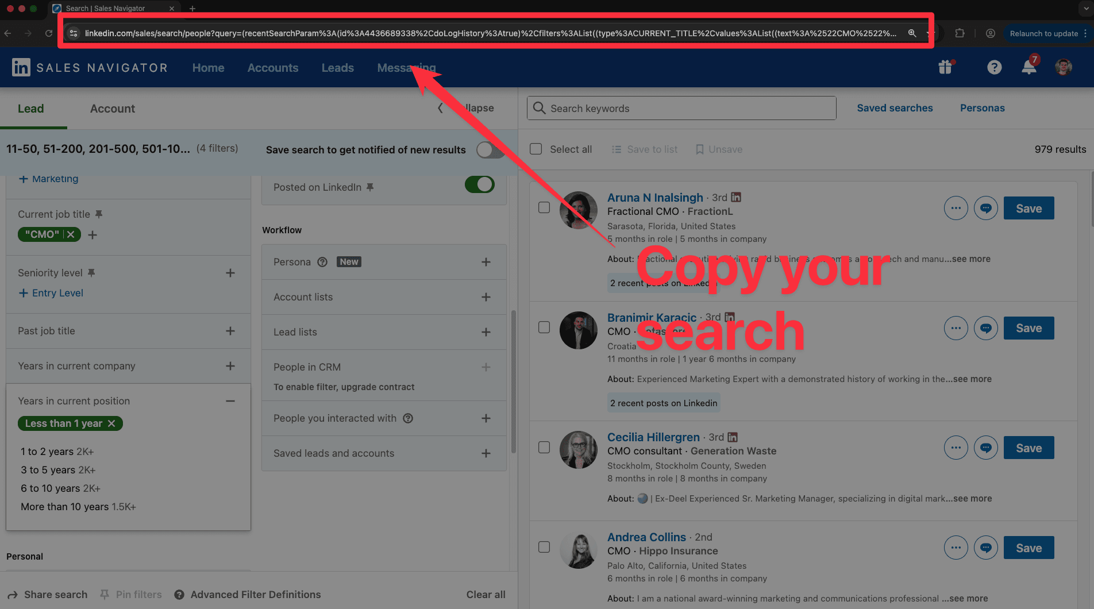Open Advanced Filter Definitions

(248, 595)
